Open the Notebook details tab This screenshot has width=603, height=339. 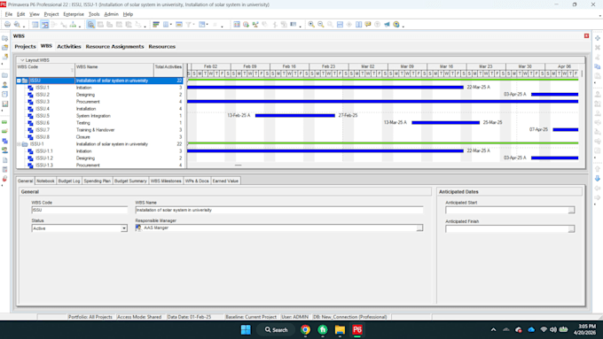click(x=45, y=181)
